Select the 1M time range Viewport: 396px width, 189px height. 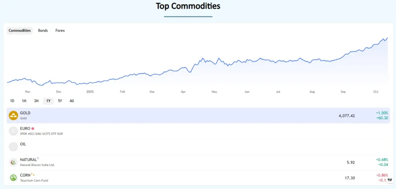coord(24,101)
